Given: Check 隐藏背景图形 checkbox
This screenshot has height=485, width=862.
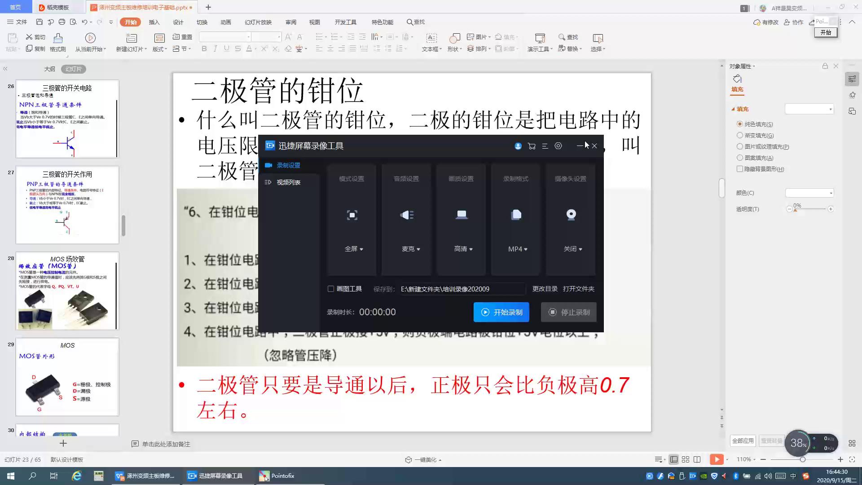Looking at the screenshot, I should click(739, 169).
